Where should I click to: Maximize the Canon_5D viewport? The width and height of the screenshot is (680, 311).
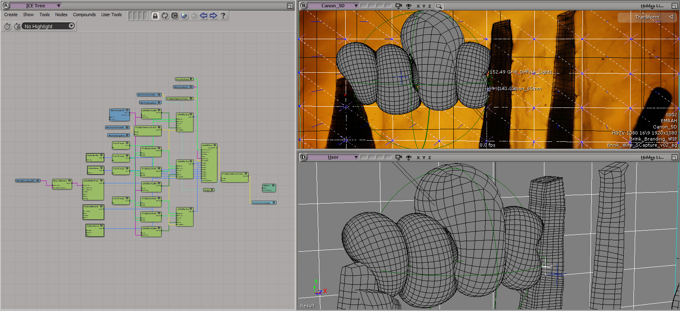[x=674, y=6]
